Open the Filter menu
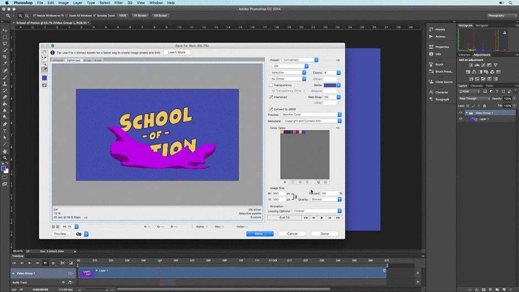 pyautogui.click(x=118, y=3)
